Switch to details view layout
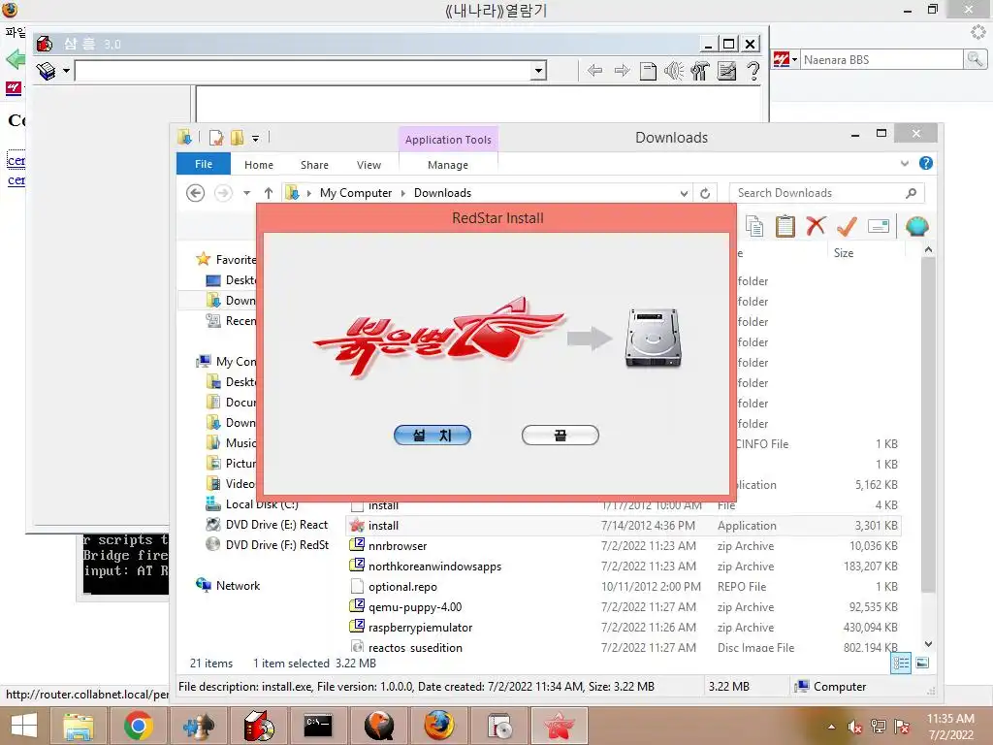Viewport: 993px width, 745px height. coord(901,664)
